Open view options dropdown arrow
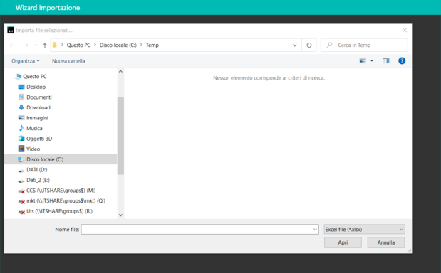 pyautogui.click(x=371, y=60)
